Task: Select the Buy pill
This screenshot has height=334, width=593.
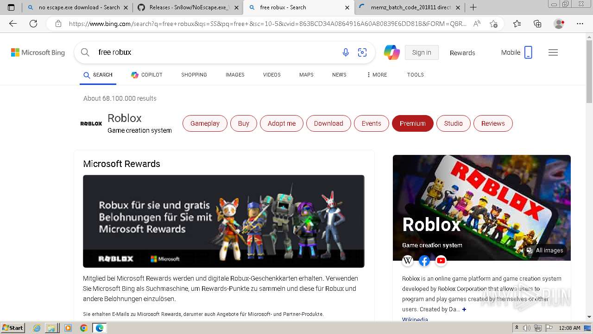Action: 244,123
